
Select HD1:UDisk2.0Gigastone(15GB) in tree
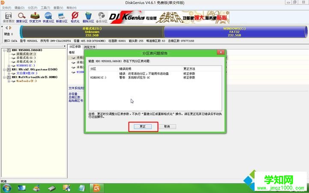tap(34, 69)
